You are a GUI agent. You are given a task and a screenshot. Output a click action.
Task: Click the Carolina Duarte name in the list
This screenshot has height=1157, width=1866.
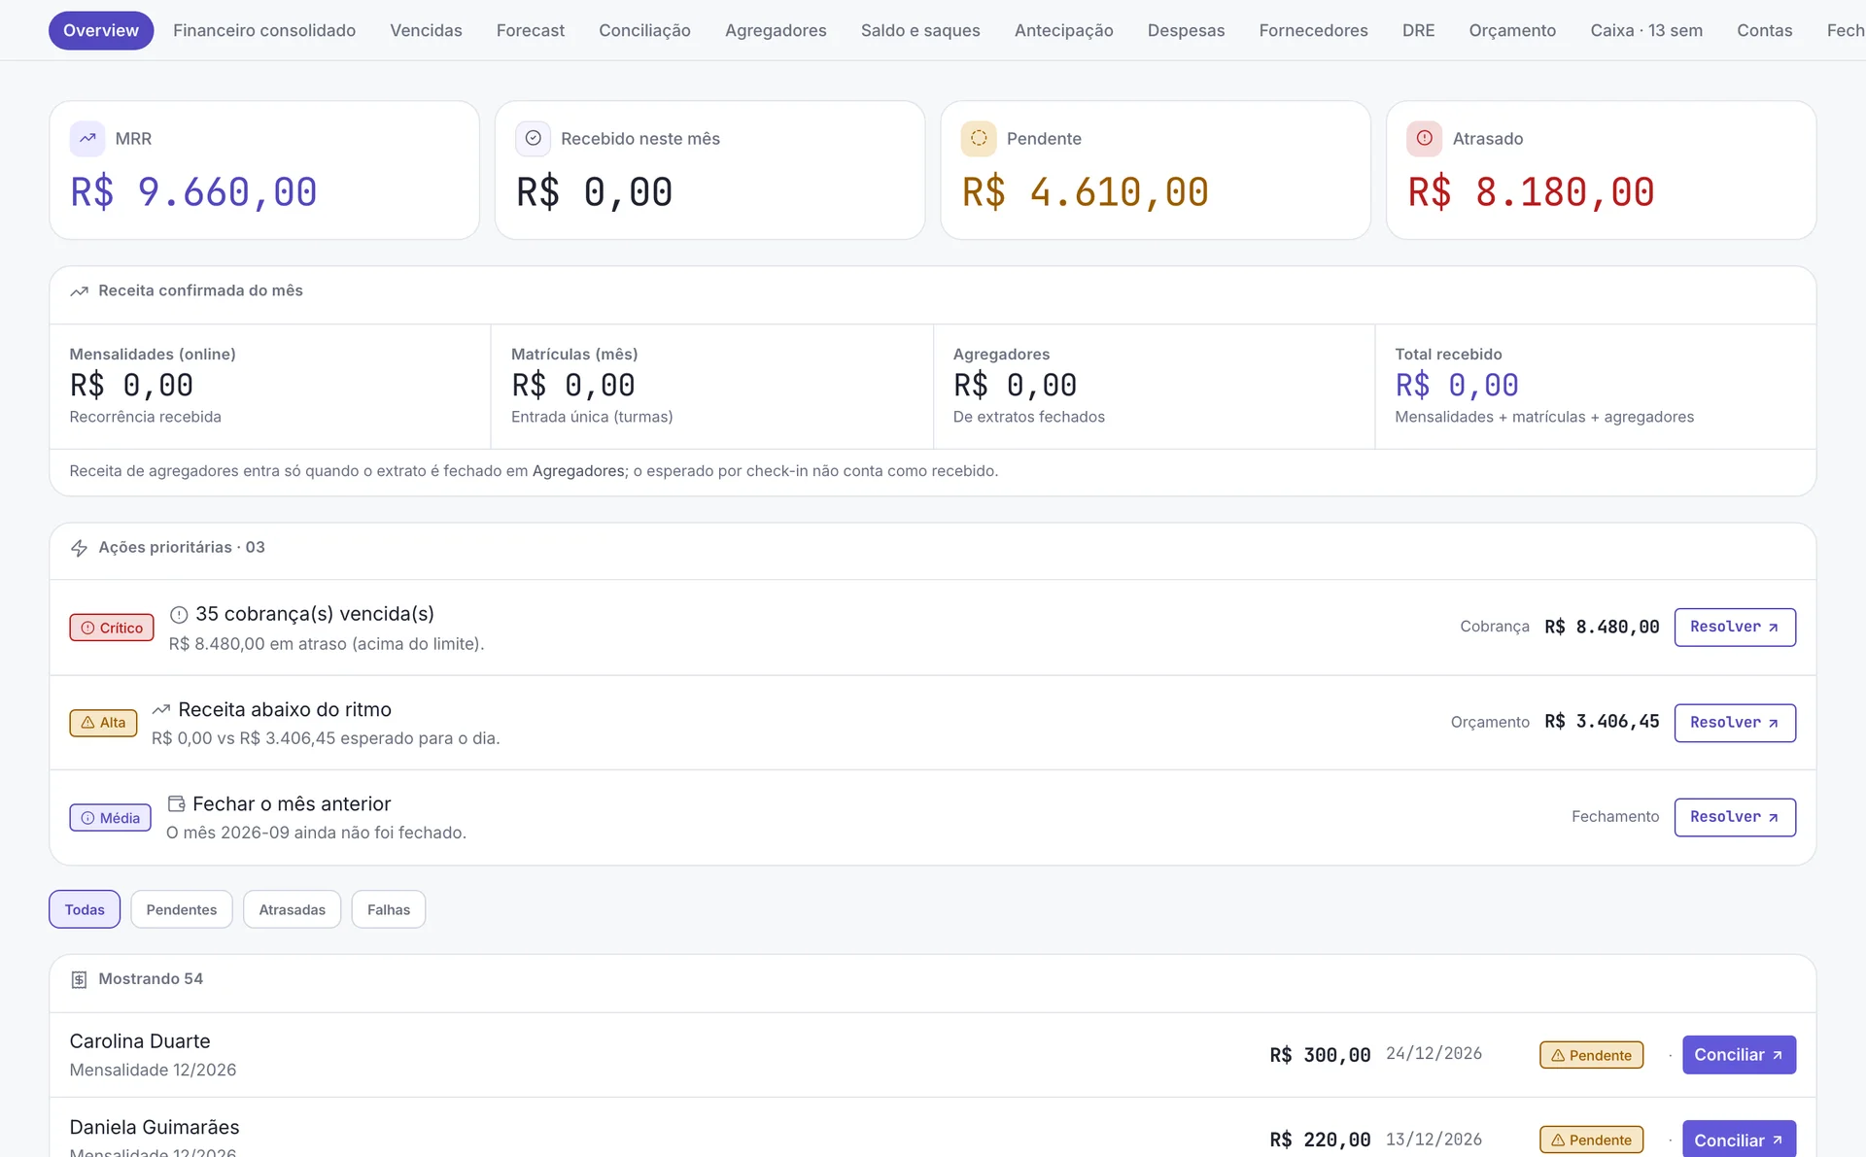pos(140,1041)
